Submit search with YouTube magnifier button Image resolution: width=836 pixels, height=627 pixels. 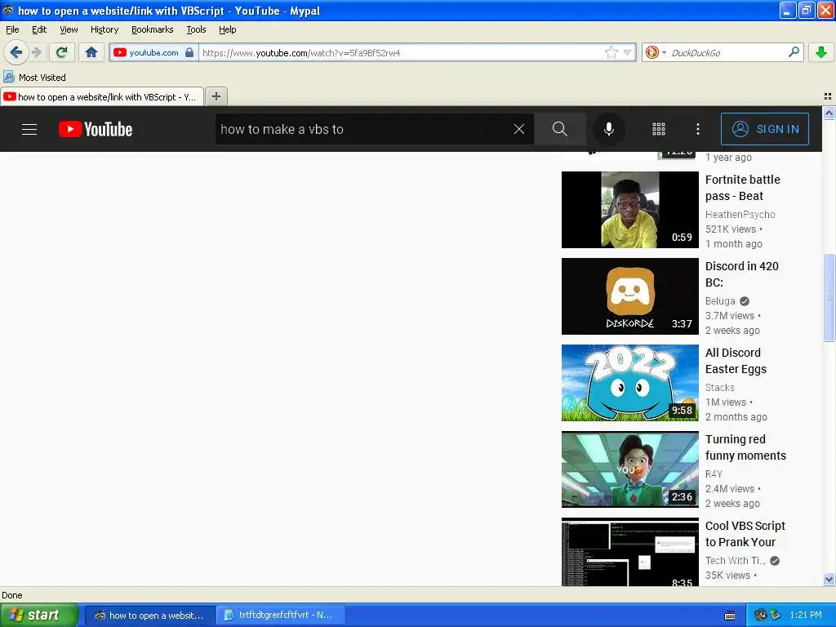[560, 129]
